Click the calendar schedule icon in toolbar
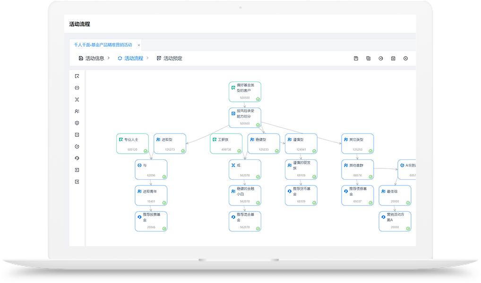481x283 pixels. point(393,58)
